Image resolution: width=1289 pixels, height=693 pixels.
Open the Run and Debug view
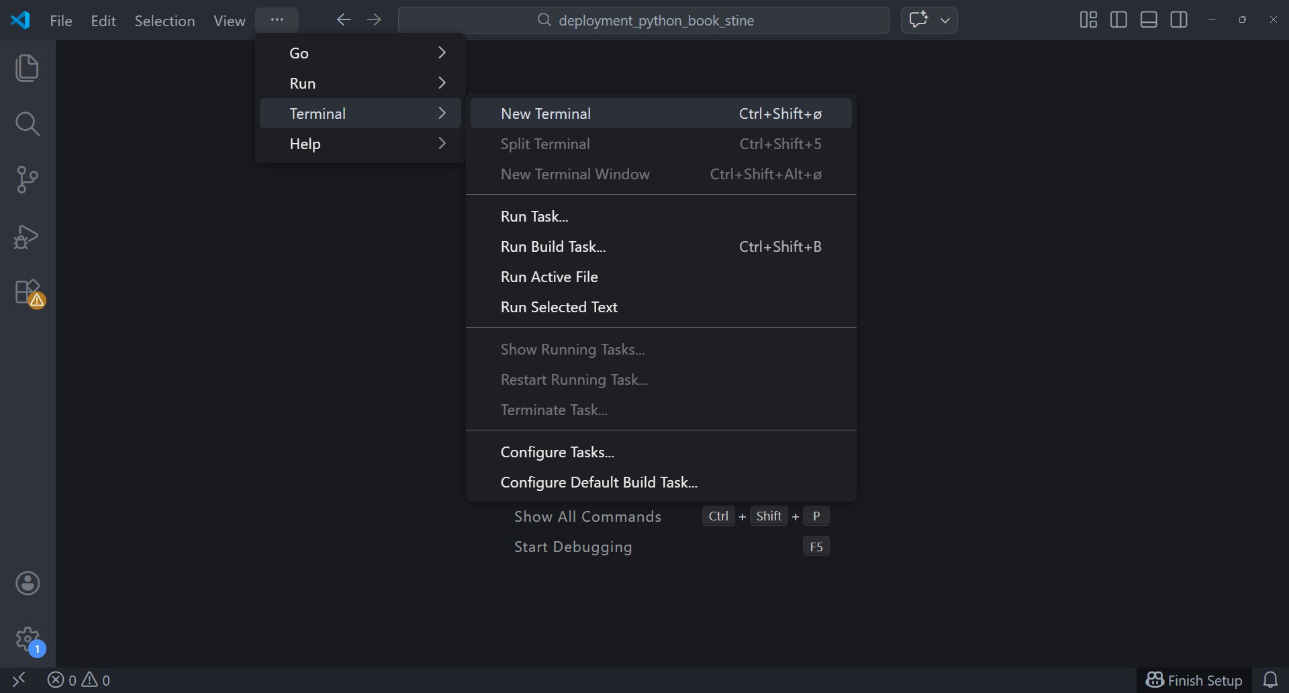[x=27, y=236]
